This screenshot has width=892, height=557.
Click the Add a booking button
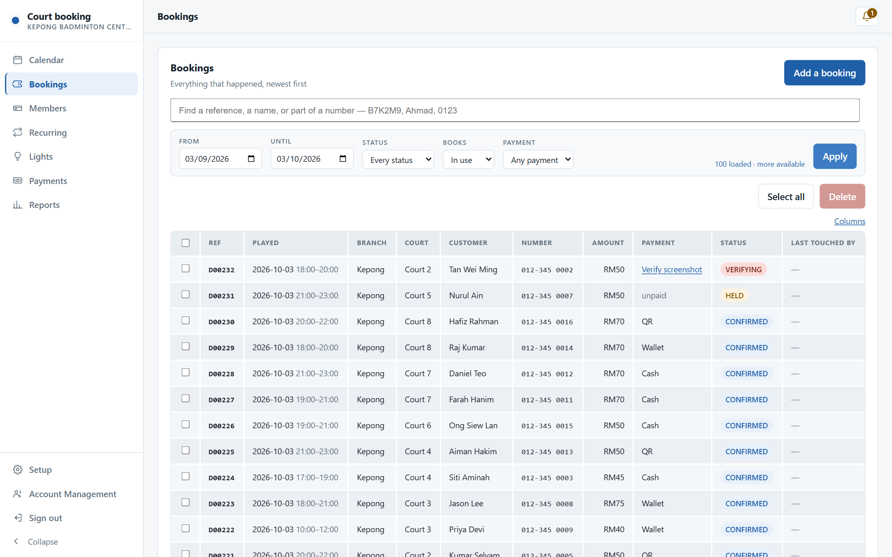tap(824, 73)
